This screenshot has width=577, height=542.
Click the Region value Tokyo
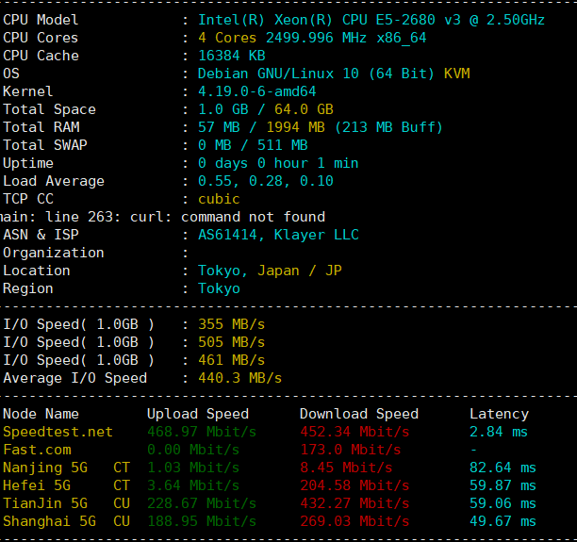click(x=219, y=288)
